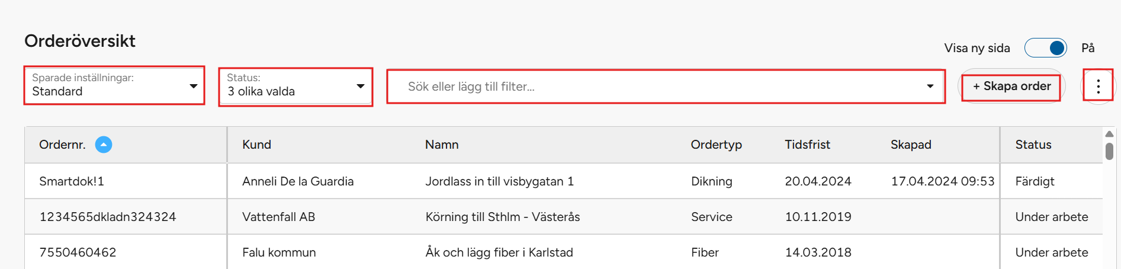Sort by the Namn column header

pyautogui.click(x=442, y=145)
